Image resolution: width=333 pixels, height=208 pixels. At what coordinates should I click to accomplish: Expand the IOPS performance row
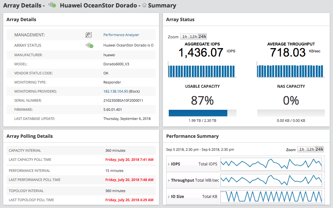(x=169, y=164)
